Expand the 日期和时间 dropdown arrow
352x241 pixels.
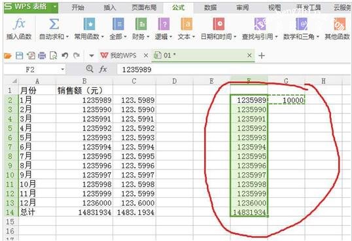pyautogui.click(x=235, y=37)
